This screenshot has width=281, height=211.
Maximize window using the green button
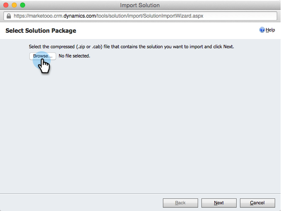pos(23,5)
